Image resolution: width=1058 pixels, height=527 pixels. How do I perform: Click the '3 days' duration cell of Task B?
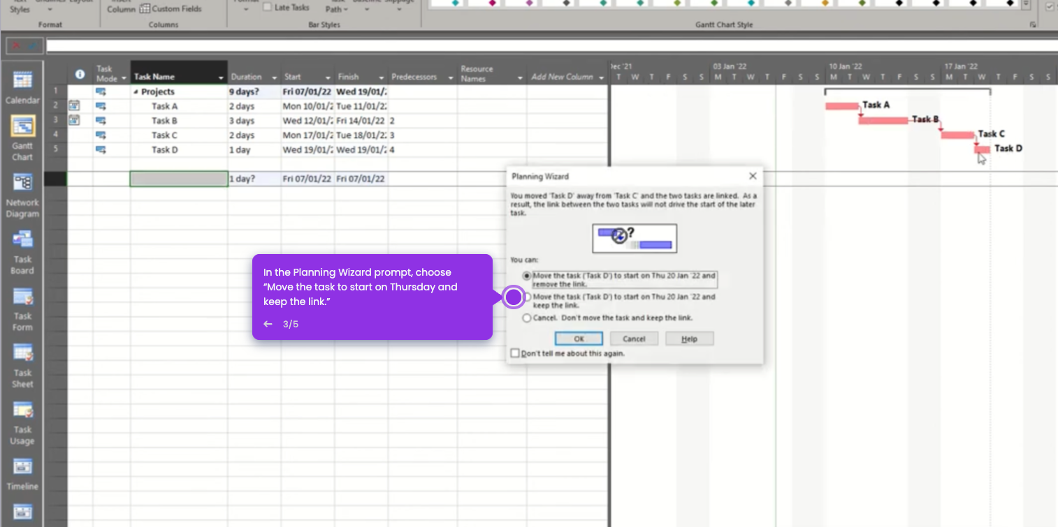point(254,121)
